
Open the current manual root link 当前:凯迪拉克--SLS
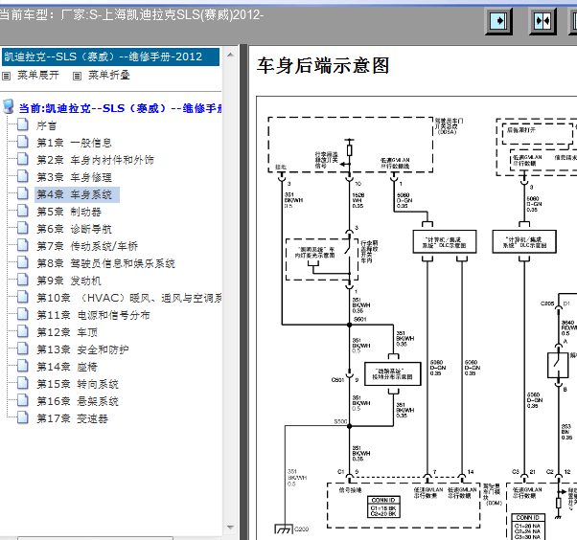(x=121, y=108)
